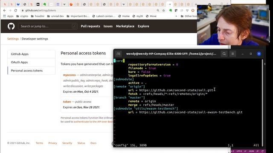Open the terminal hamburger menu
The height and width of the screenshot is (153, 273).
232,54
